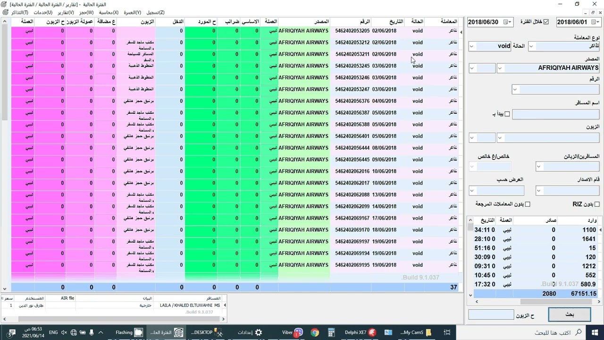
Task: Expand the الرقم dropdown
Action: (x=515, y=89)
